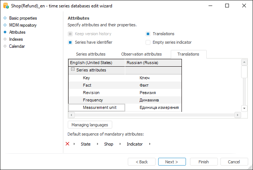This screenshot has height=170, width=253.
Task: Toggle Series have identifier checkbox
Action: (x=70, y=42)
